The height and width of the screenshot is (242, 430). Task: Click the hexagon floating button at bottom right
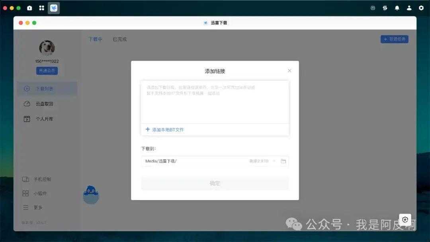(x=405, y=220)
